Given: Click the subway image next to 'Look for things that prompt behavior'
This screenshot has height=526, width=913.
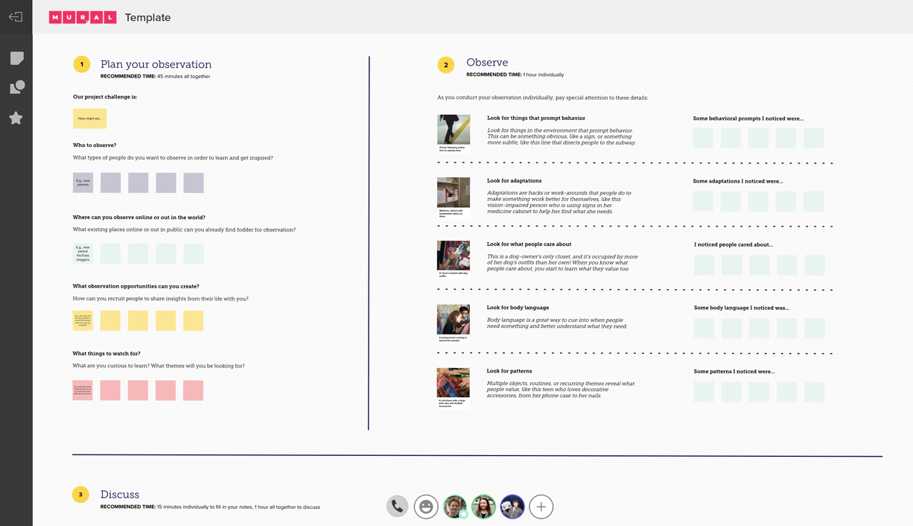Looking at the screenshot, I should pos(454,131).
